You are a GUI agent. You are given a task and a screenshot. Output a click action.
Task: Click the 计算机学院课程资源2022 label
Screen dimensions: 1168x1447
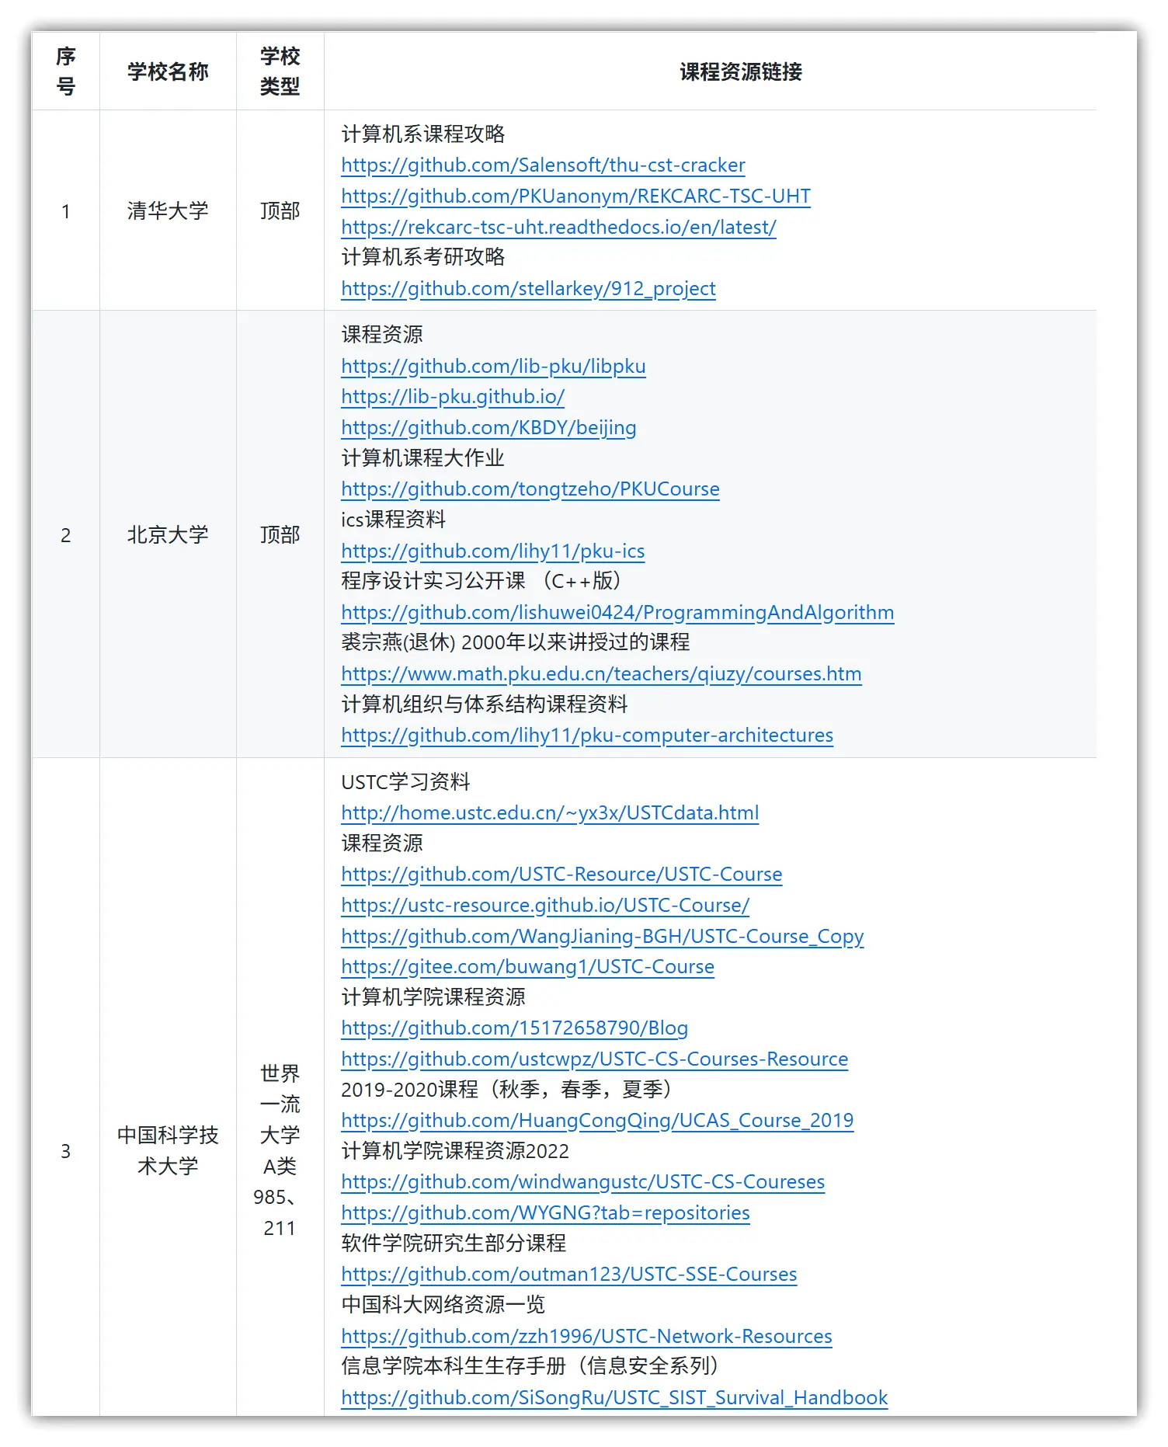455,1151
